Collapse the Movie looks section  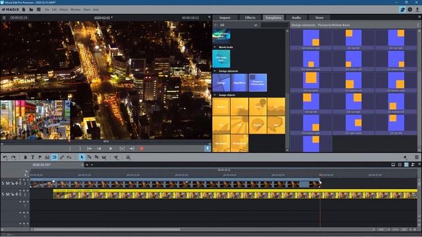pos(215,47)
